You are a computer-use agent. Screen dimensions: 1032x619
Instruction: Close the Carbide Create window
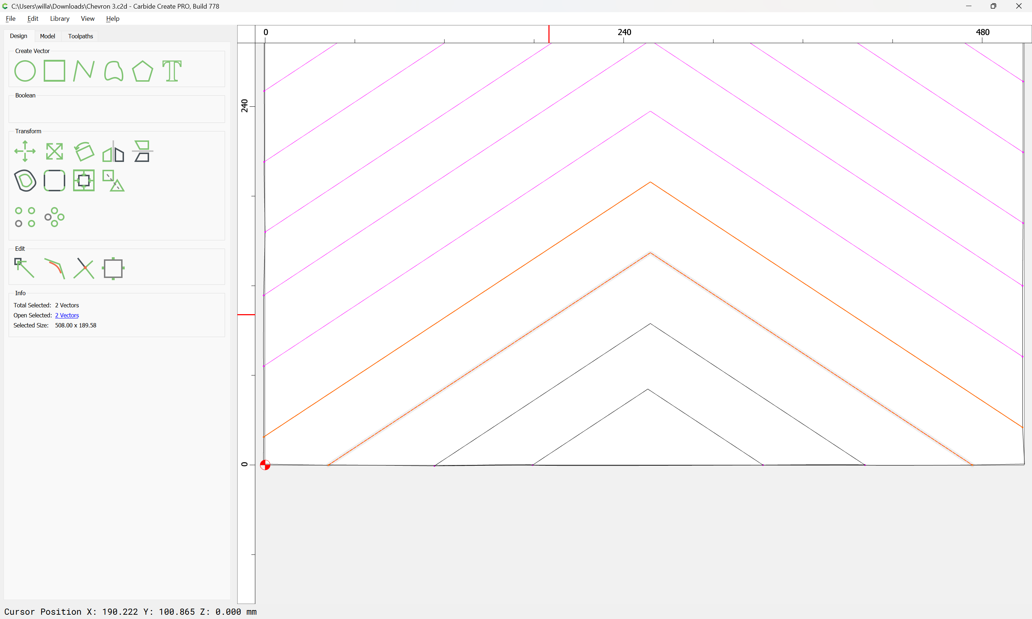tap(1019, 6)
